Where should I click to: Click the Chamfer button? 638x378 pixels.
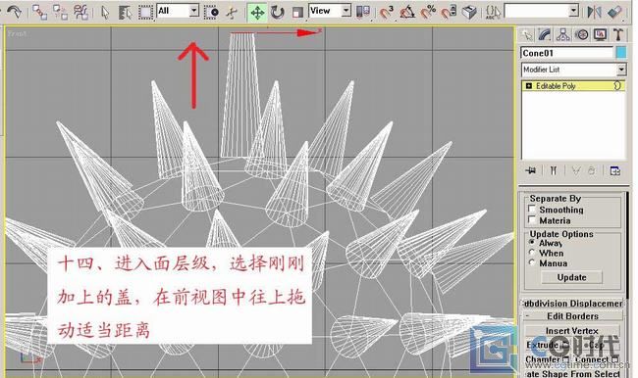[x=543, y=359]
